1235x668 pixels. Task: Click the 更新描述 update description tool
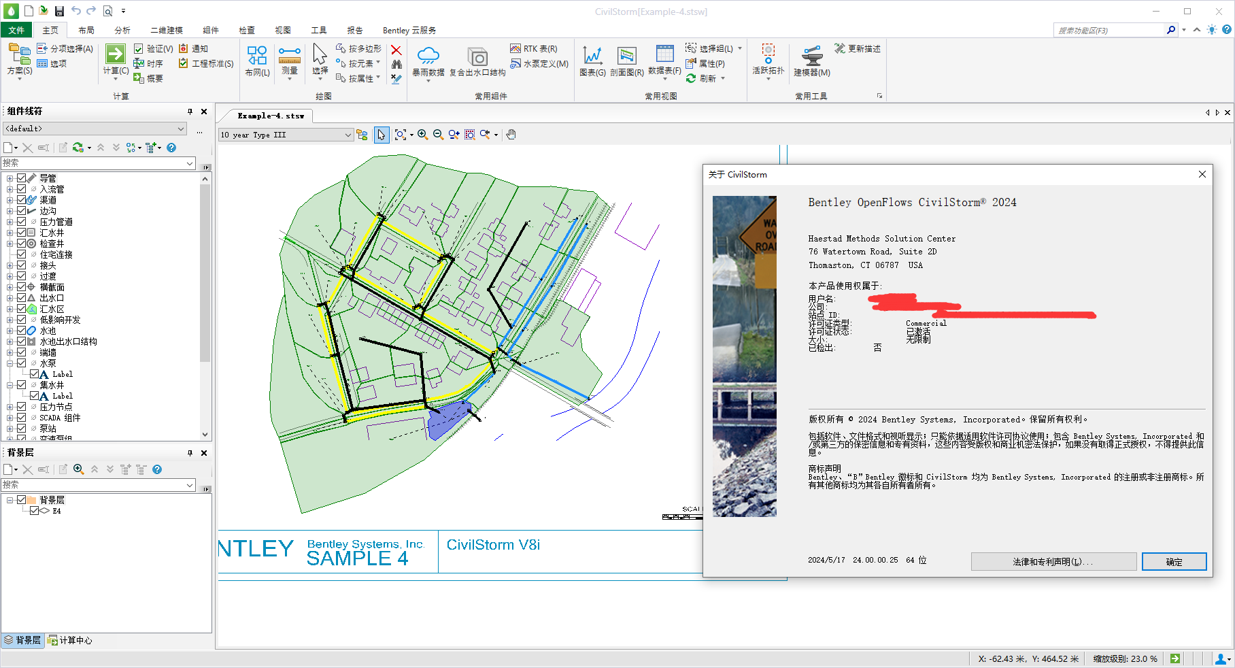click(857, 49)
